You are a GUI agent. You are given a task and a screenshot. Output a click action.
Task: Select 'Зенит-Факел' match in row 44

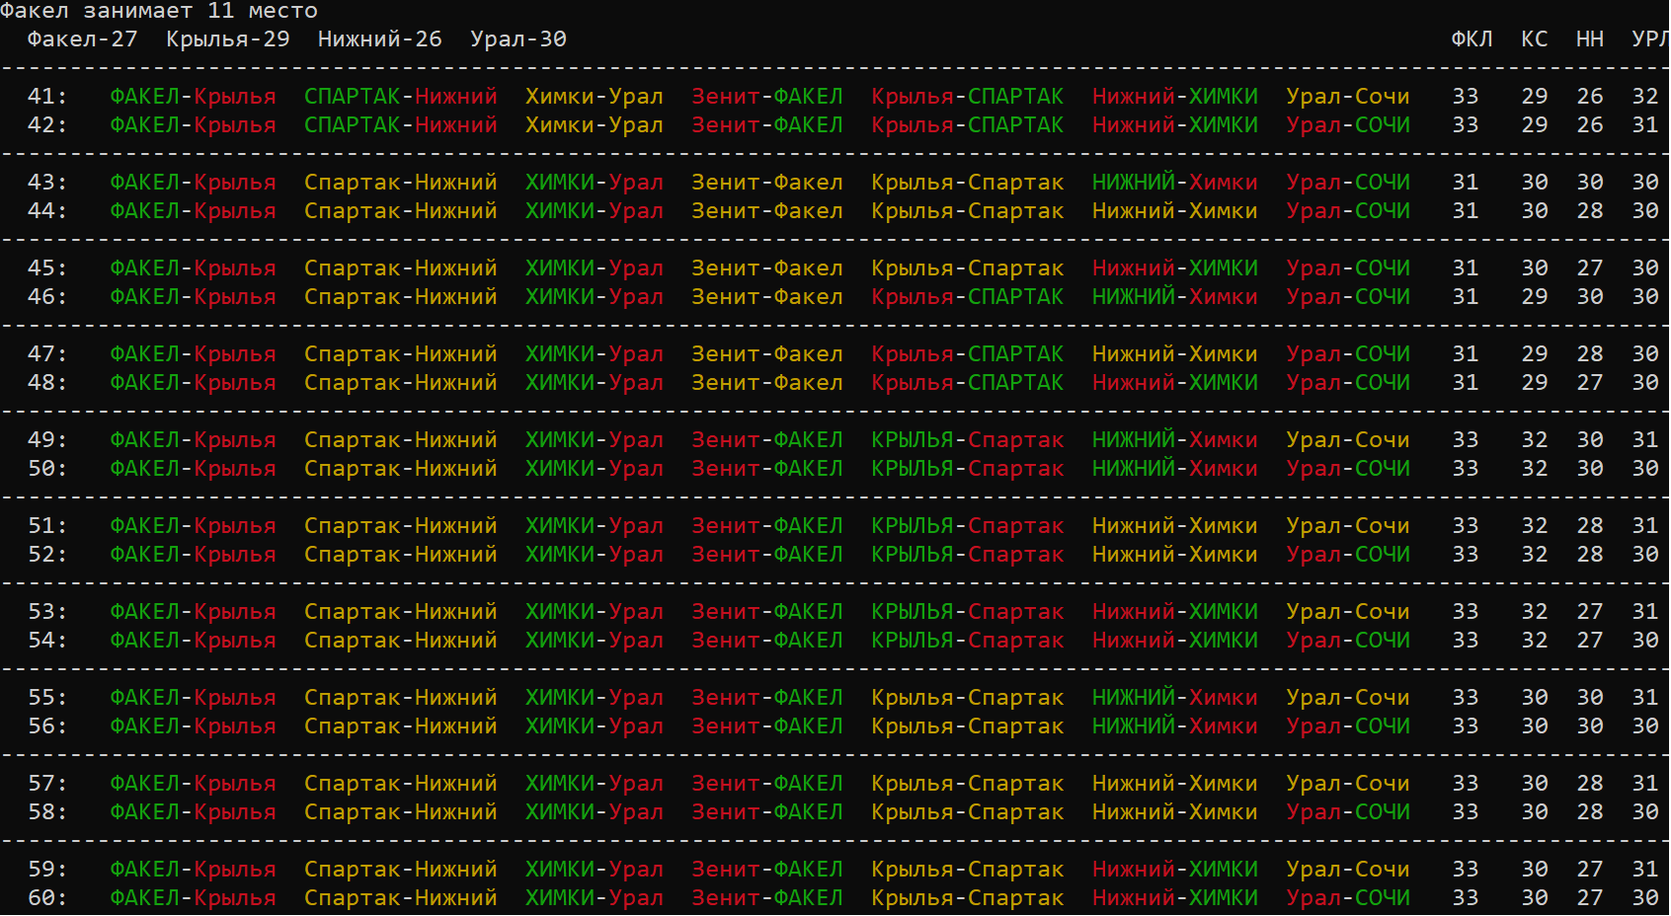click(x=767, y=211)
